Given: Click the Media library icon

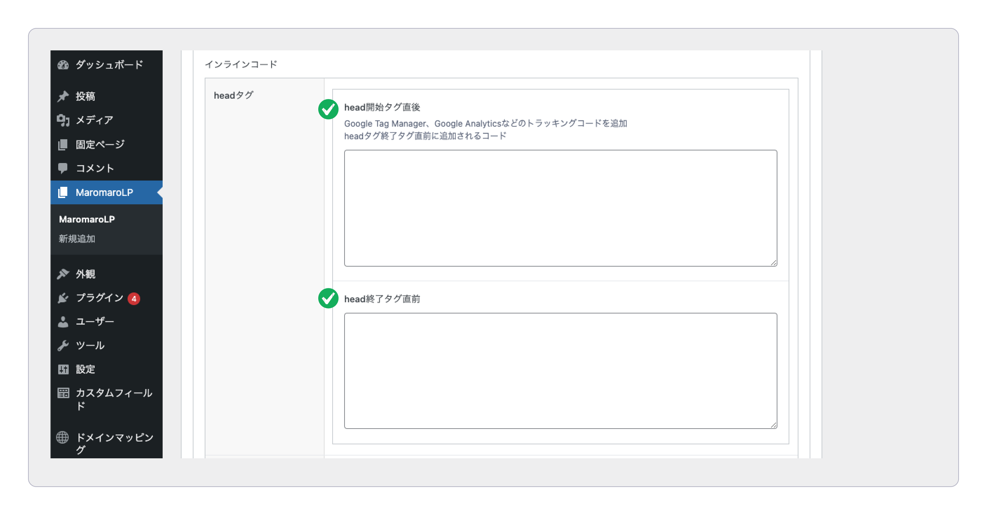Looking at the screenshot, I should tap(63, 120).
